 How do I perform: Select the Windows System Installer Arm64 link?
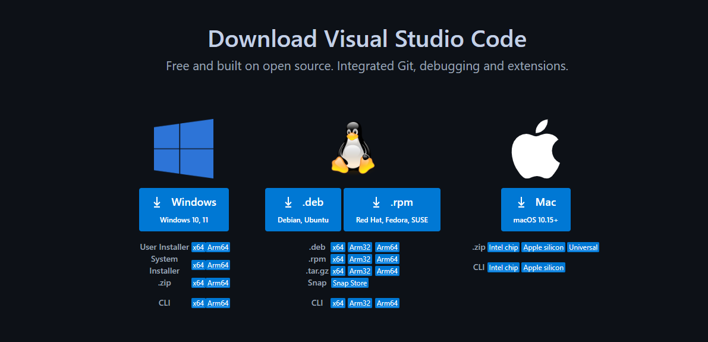point(218,265)
